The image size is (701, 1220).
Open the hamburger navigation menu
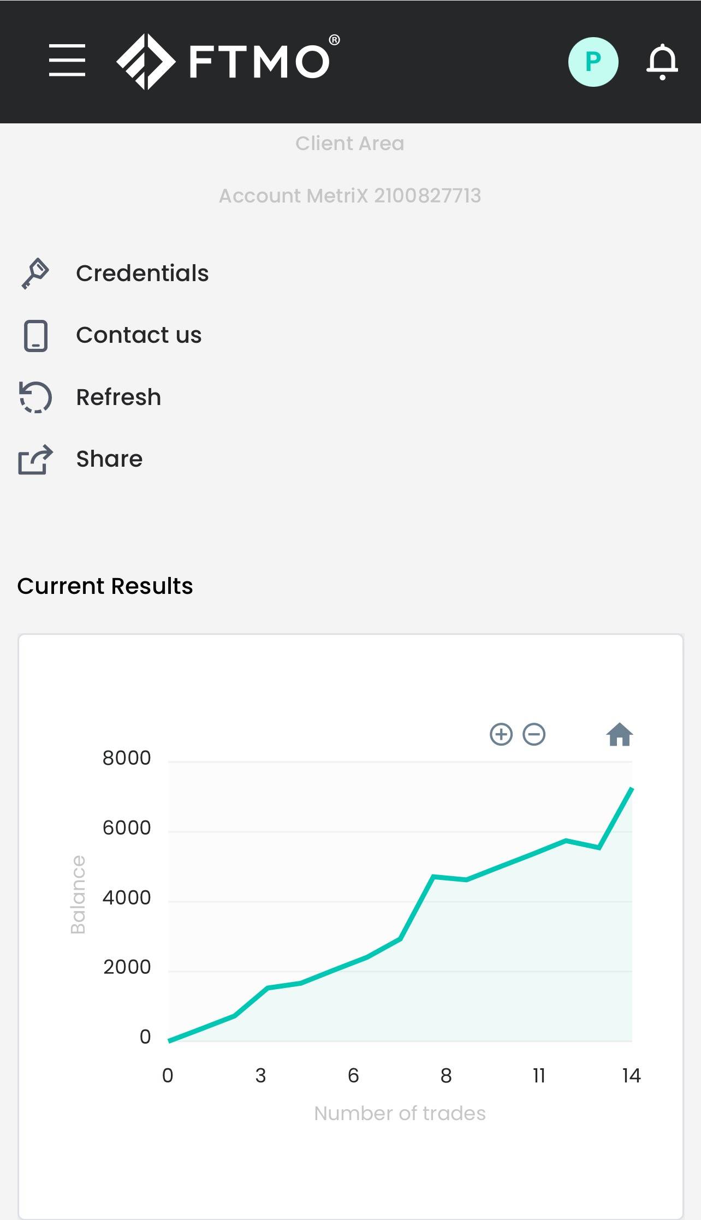click(x=67, y=61)
